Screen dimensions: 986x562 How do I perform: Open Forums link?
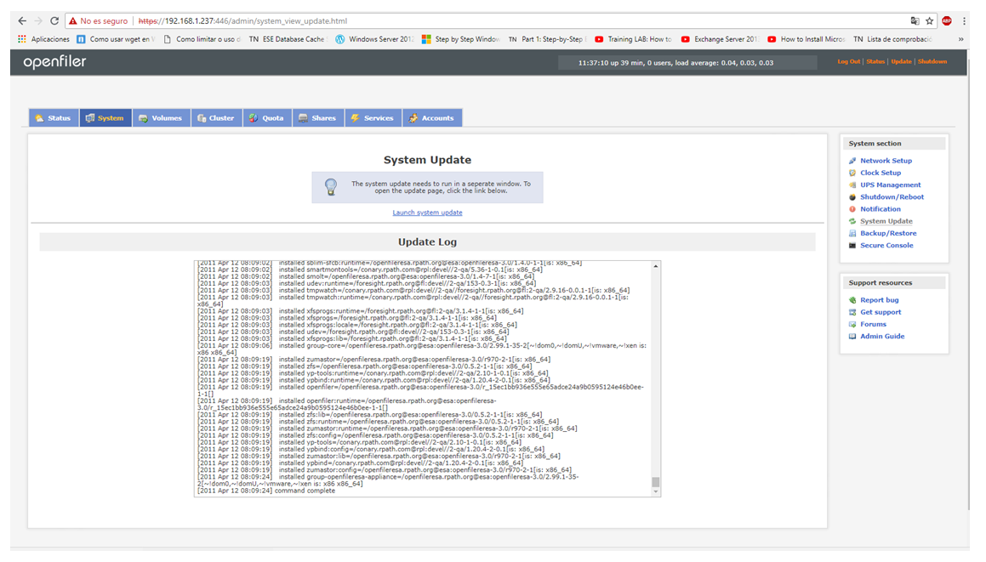point(874,325)
